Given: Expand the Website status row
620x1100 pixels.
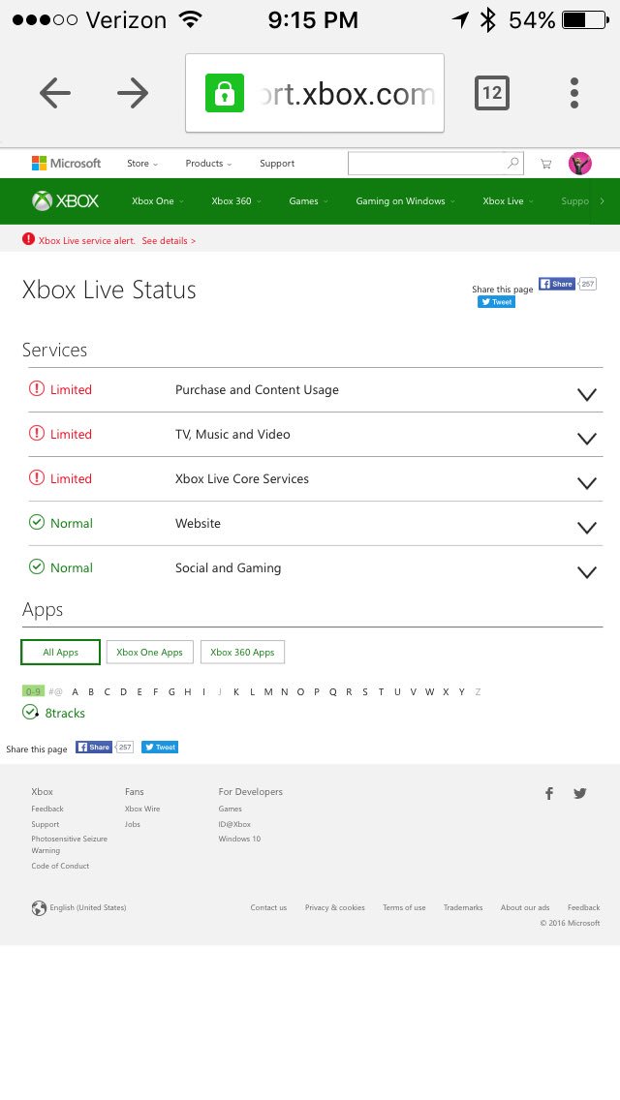Looking at the screenshot, I should (586, 528).
